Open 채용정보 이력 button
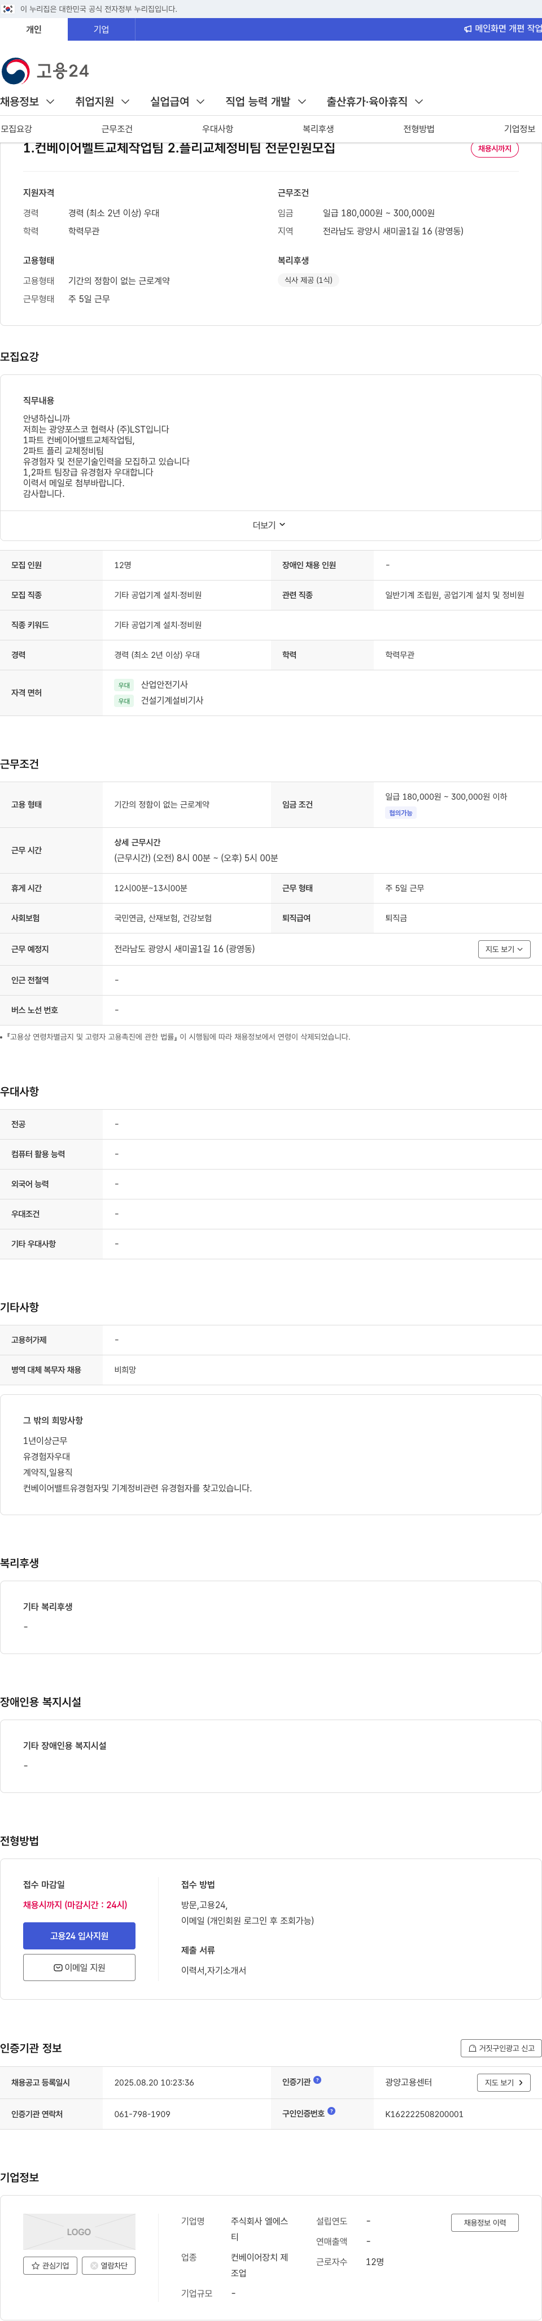Viewport: 542px width, 2321px height. click(x=484, y=2222)
